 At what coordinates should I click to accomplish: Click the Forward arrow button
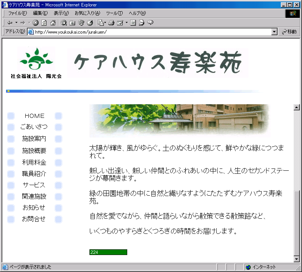coord(23,23)
